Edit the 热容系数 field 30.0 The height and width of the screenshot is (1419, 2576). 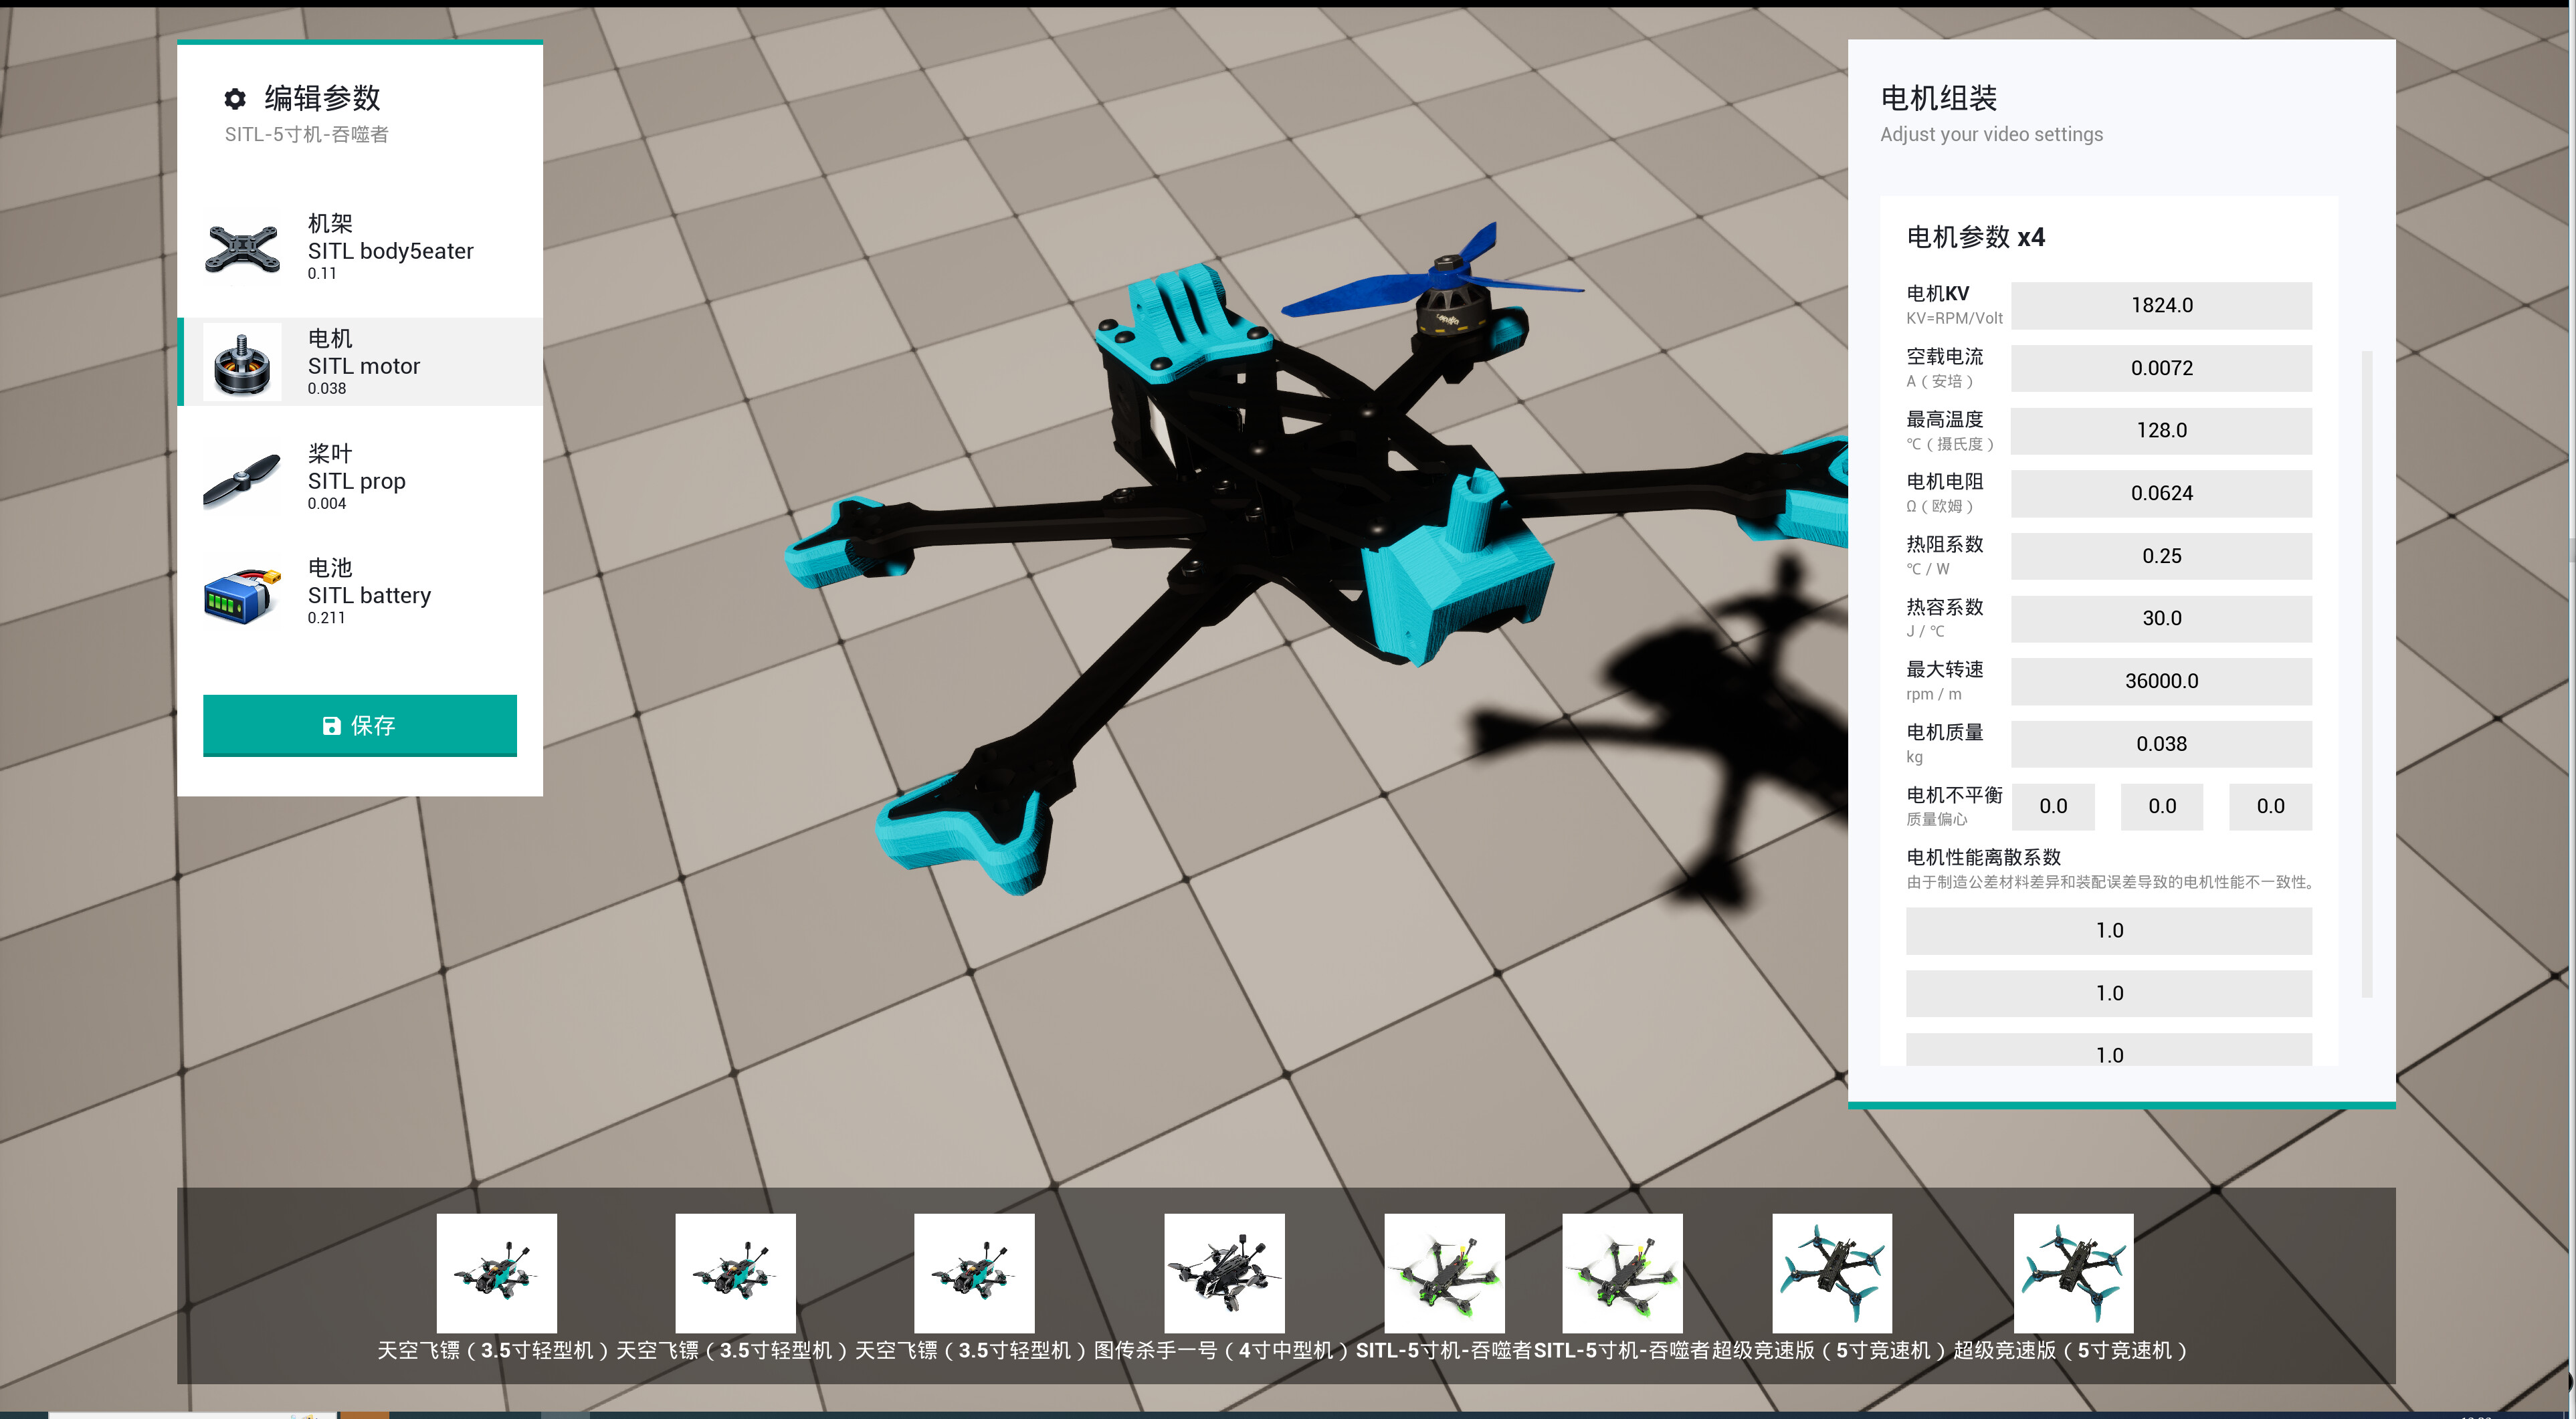(x=2161, y=618)
